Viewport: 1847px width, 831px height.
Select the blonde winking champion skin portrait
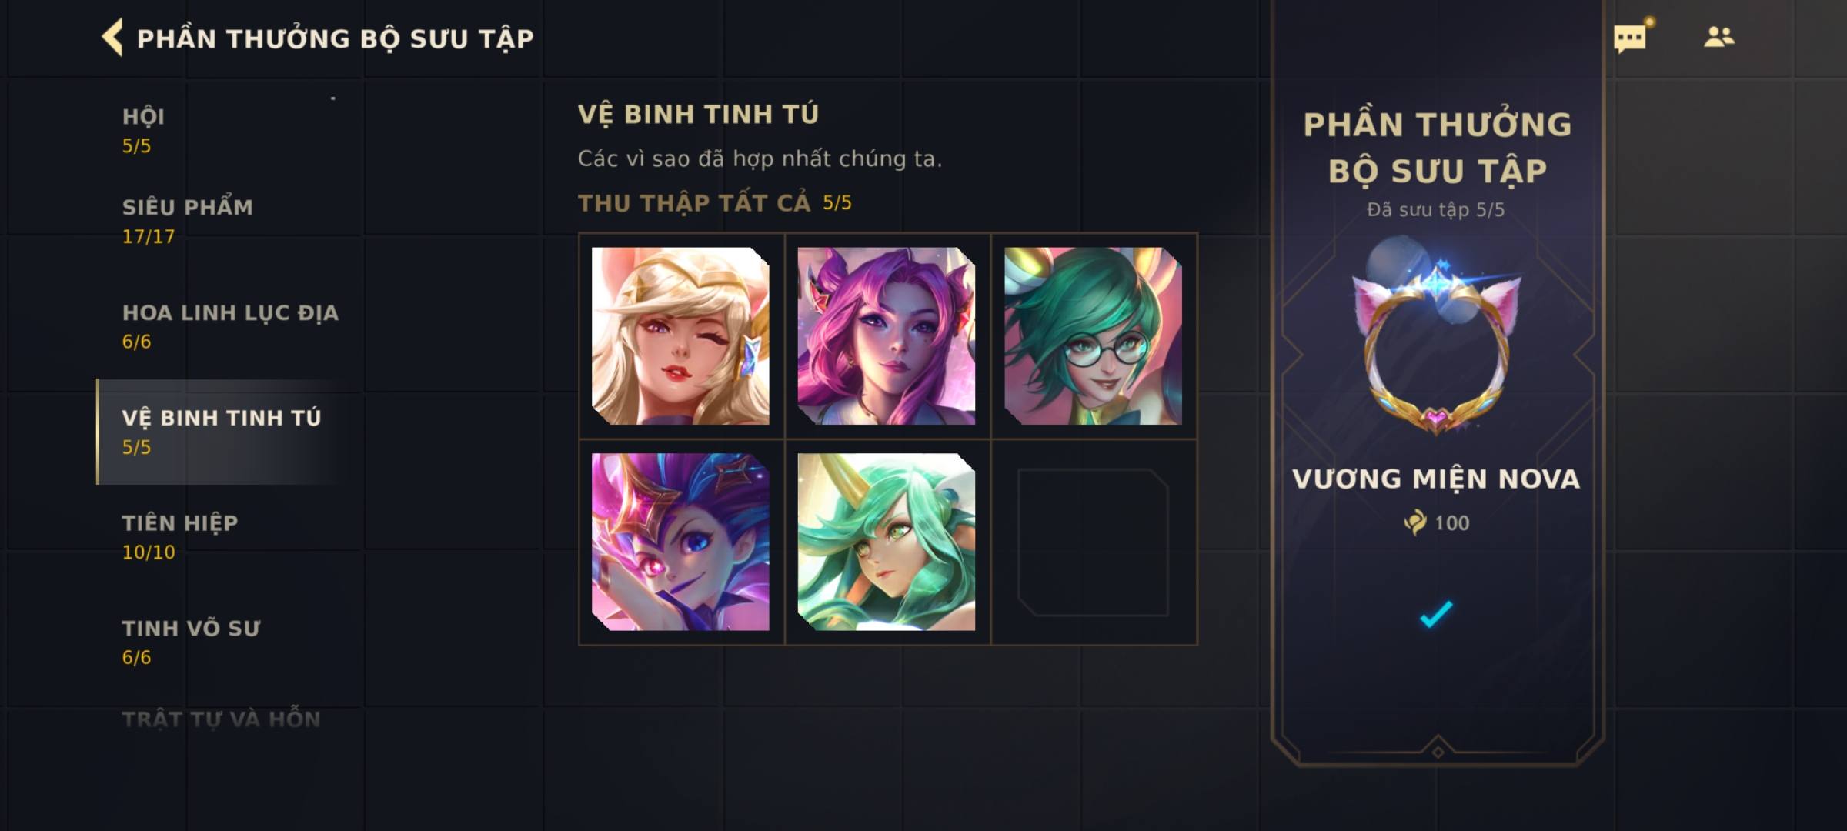pyautogui.click(x=680, y=335)
